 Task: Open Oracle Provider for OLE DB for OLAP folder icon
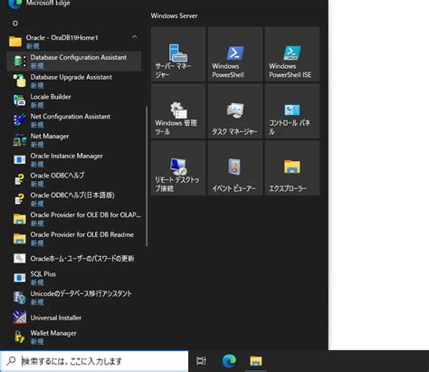20,219
